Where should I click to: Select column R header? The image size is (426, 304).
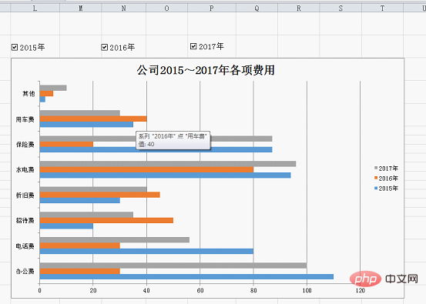click(x=299, y=8)
